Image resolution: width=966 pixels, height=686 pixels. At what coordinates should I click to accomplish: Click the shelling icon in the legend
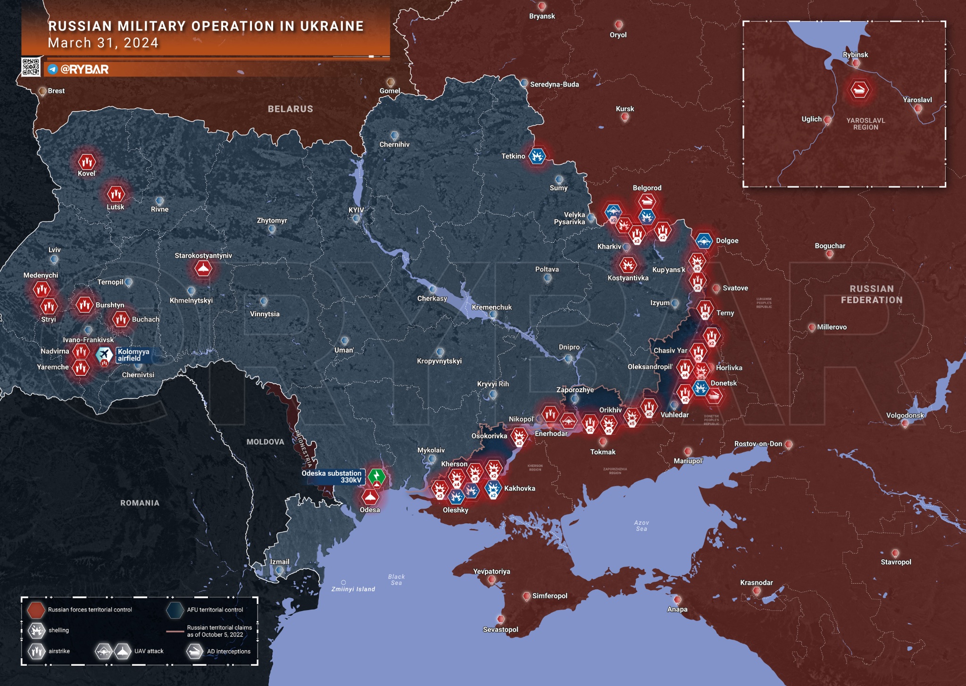point(36,630)
